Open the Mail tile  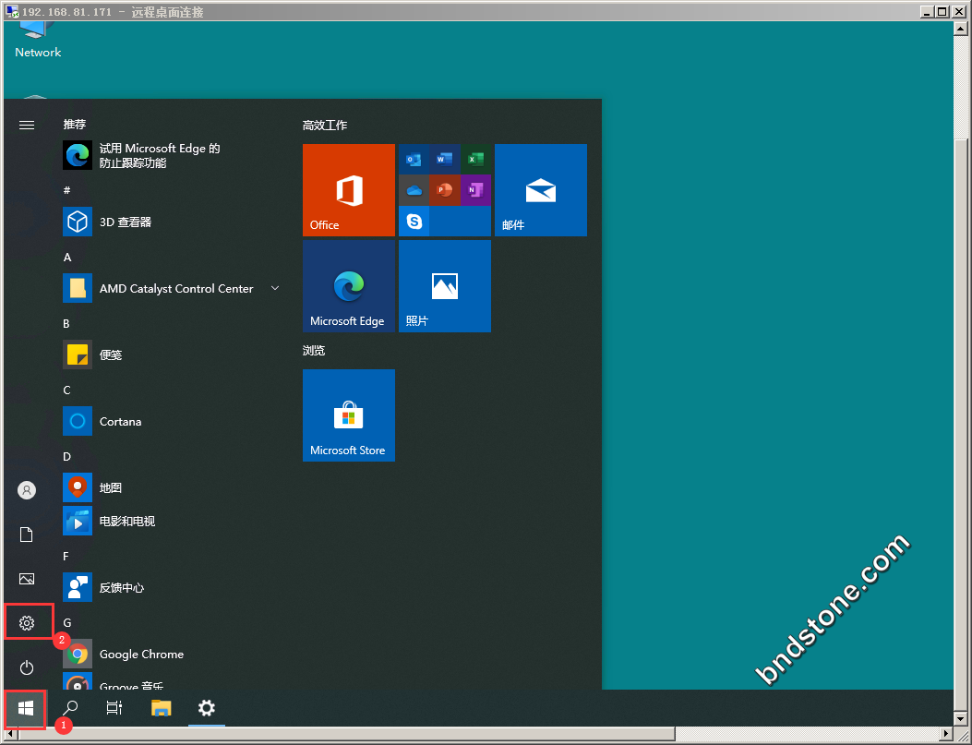540,190
